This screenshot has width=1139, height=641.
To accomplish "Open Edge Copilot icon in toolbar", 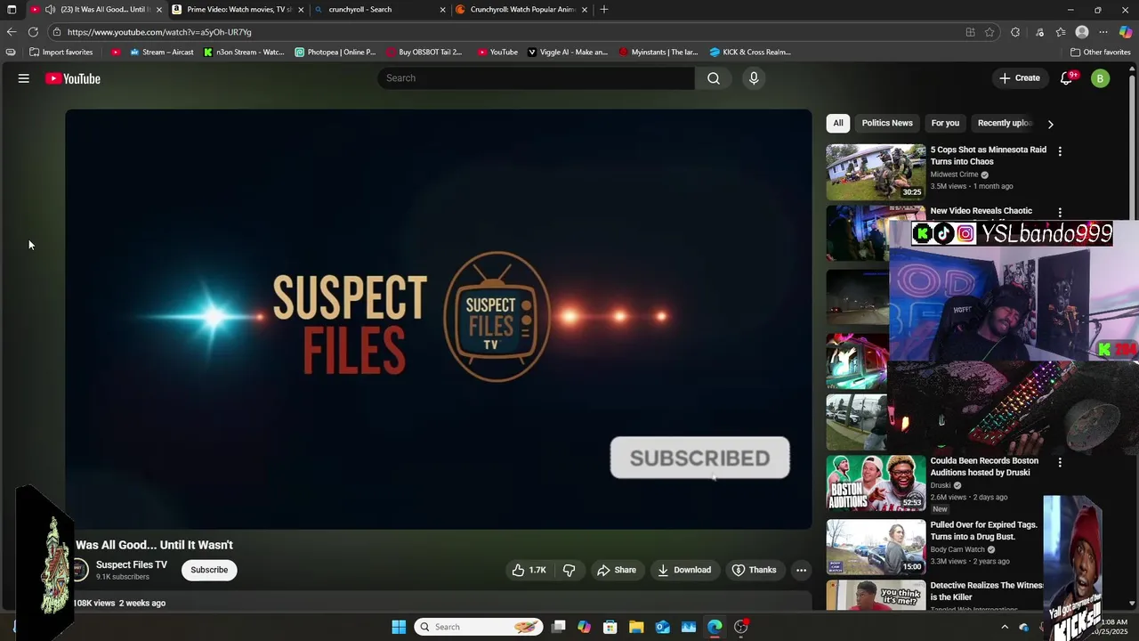I will [x=1126, y=32].
